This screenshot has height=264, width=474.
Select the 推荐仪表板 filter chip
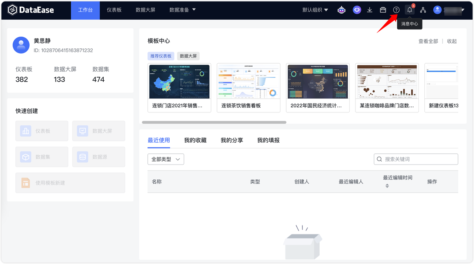point(161,56)
